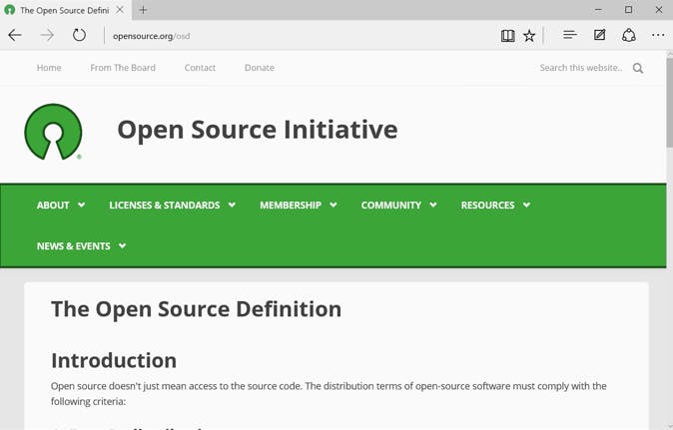Click the paragraph starting 'Open source doesn't just'
The height and width of the screenshot is (430, 673).
(329, 393)
